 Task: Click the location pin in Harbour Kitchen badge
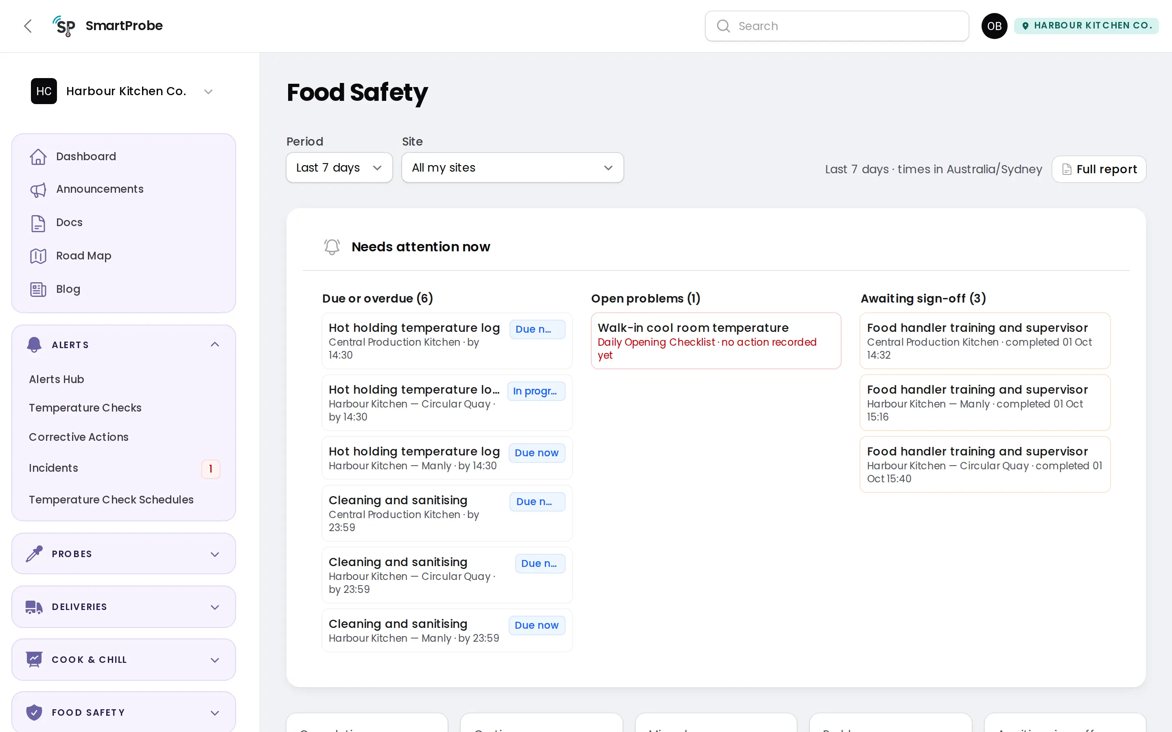1025,26
